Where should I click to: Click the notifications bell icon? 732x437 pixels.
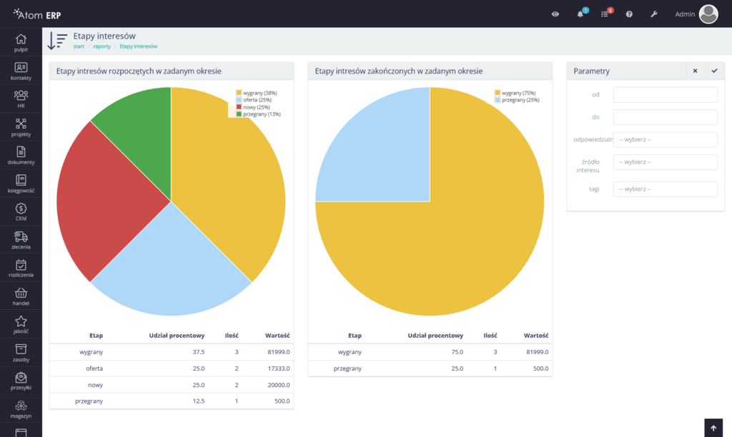click(580, 14)
